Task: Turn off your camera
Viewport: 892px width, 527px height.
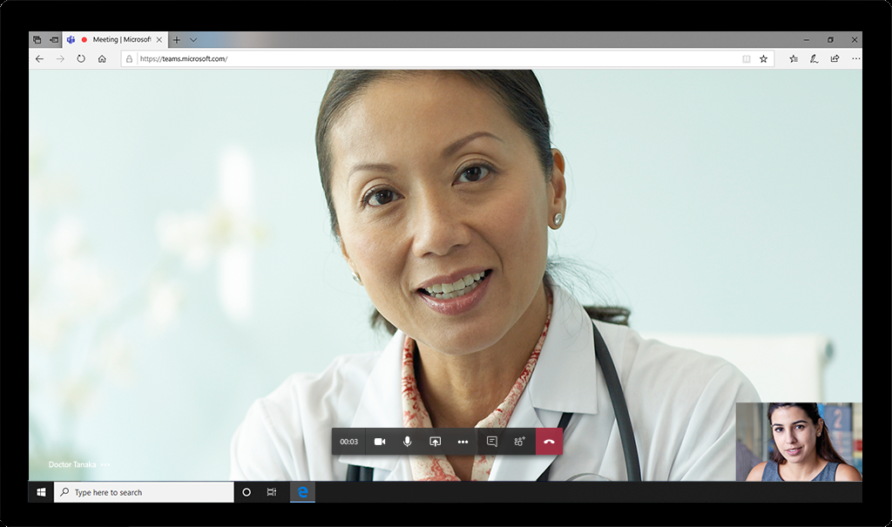Action: coord(379,442)
